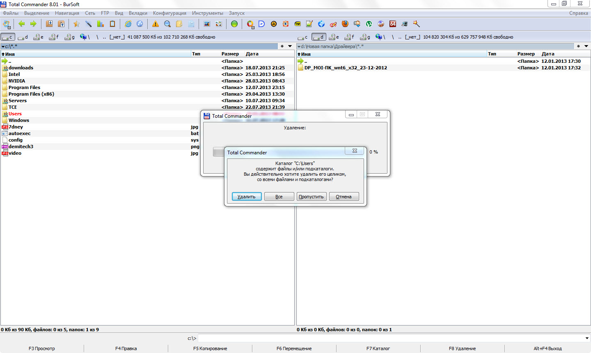Screen dimensions: 591x353
Task: Open the Конфигурация menu
Action: (x=170, y=13)
